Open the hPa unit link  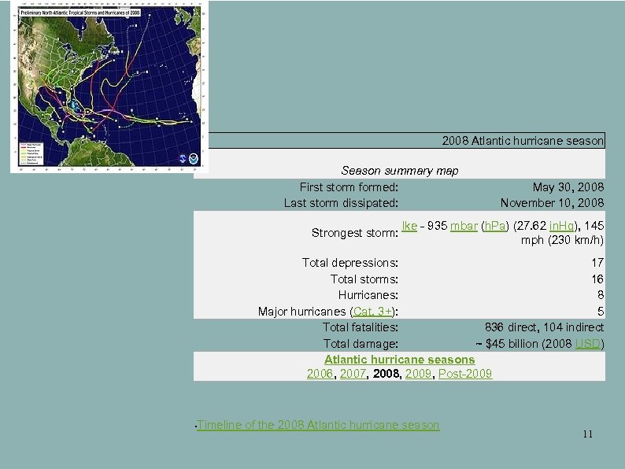[x=495, y=226]
